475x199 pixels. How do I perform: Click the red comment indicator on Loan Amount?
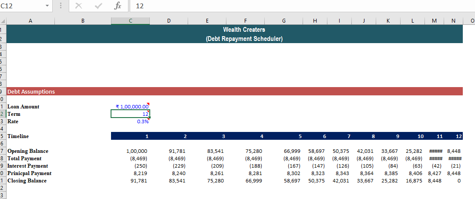tap(148, 104)
